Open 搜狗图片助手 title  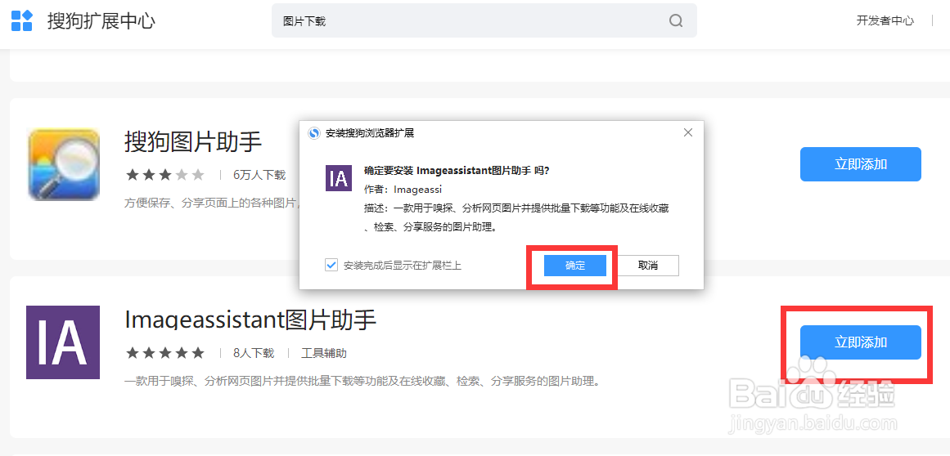[192, 142]
